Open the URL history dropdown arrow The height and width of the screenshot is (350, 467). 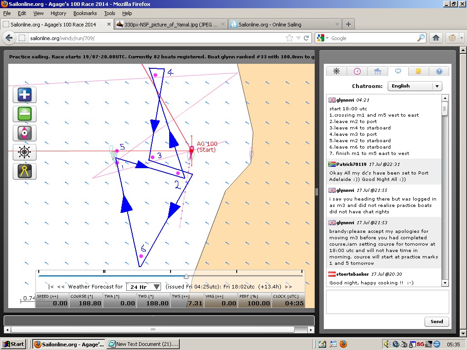point(298,38)
